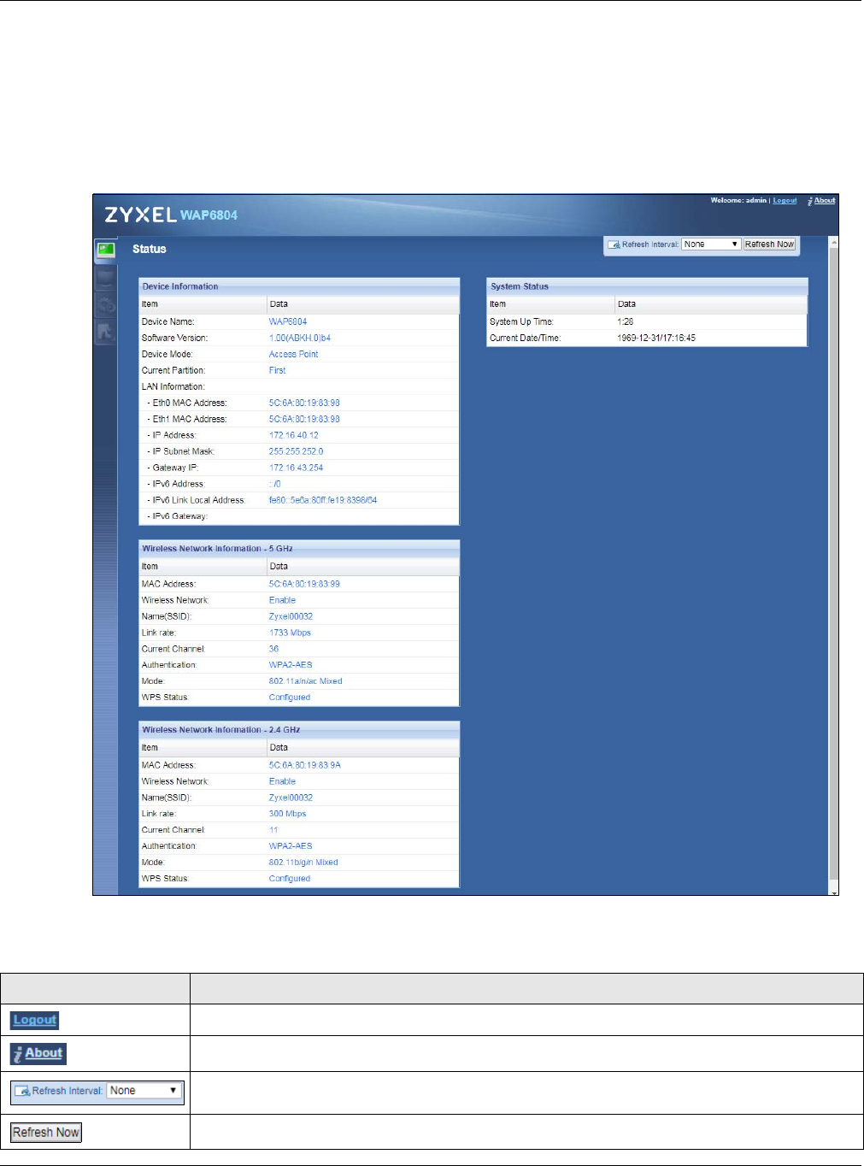Click the IPv6 Gateway label
The height and width of the screenshot is (1166, 864).
(178, 517)
